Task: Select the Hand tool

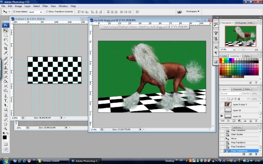Action: point(6,124)
